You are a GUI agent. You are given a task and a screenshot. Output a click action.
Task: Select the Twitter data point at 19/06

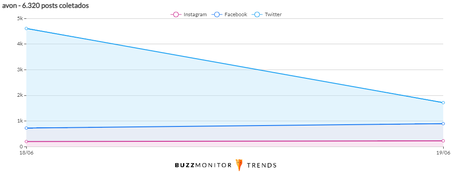click(443, 103)
